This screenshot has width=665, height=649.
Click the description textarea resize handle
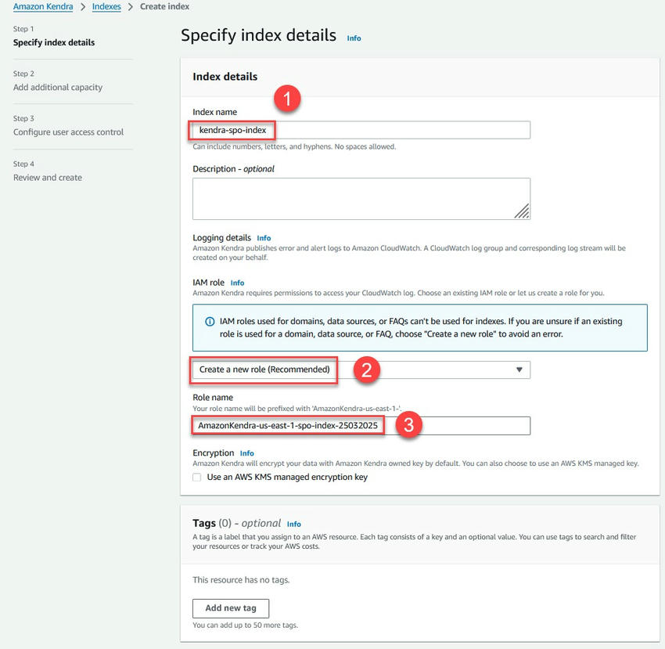(x=521, y=211)
